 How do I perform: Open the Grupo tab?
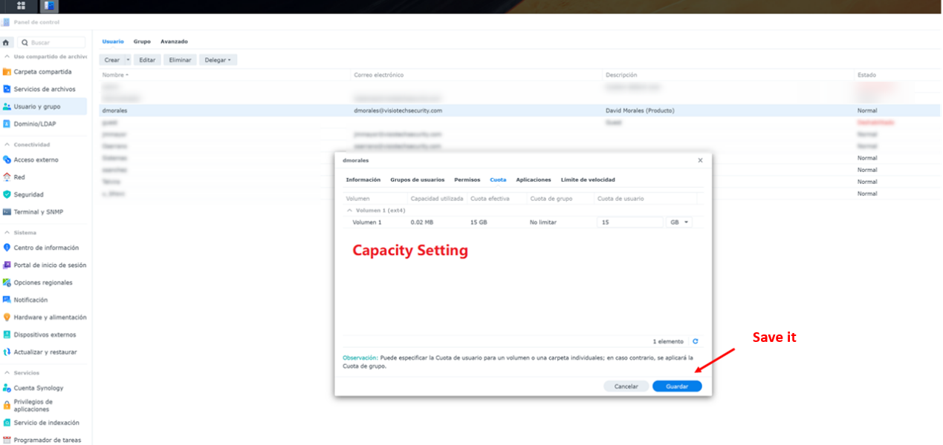[x=142, y=42]
